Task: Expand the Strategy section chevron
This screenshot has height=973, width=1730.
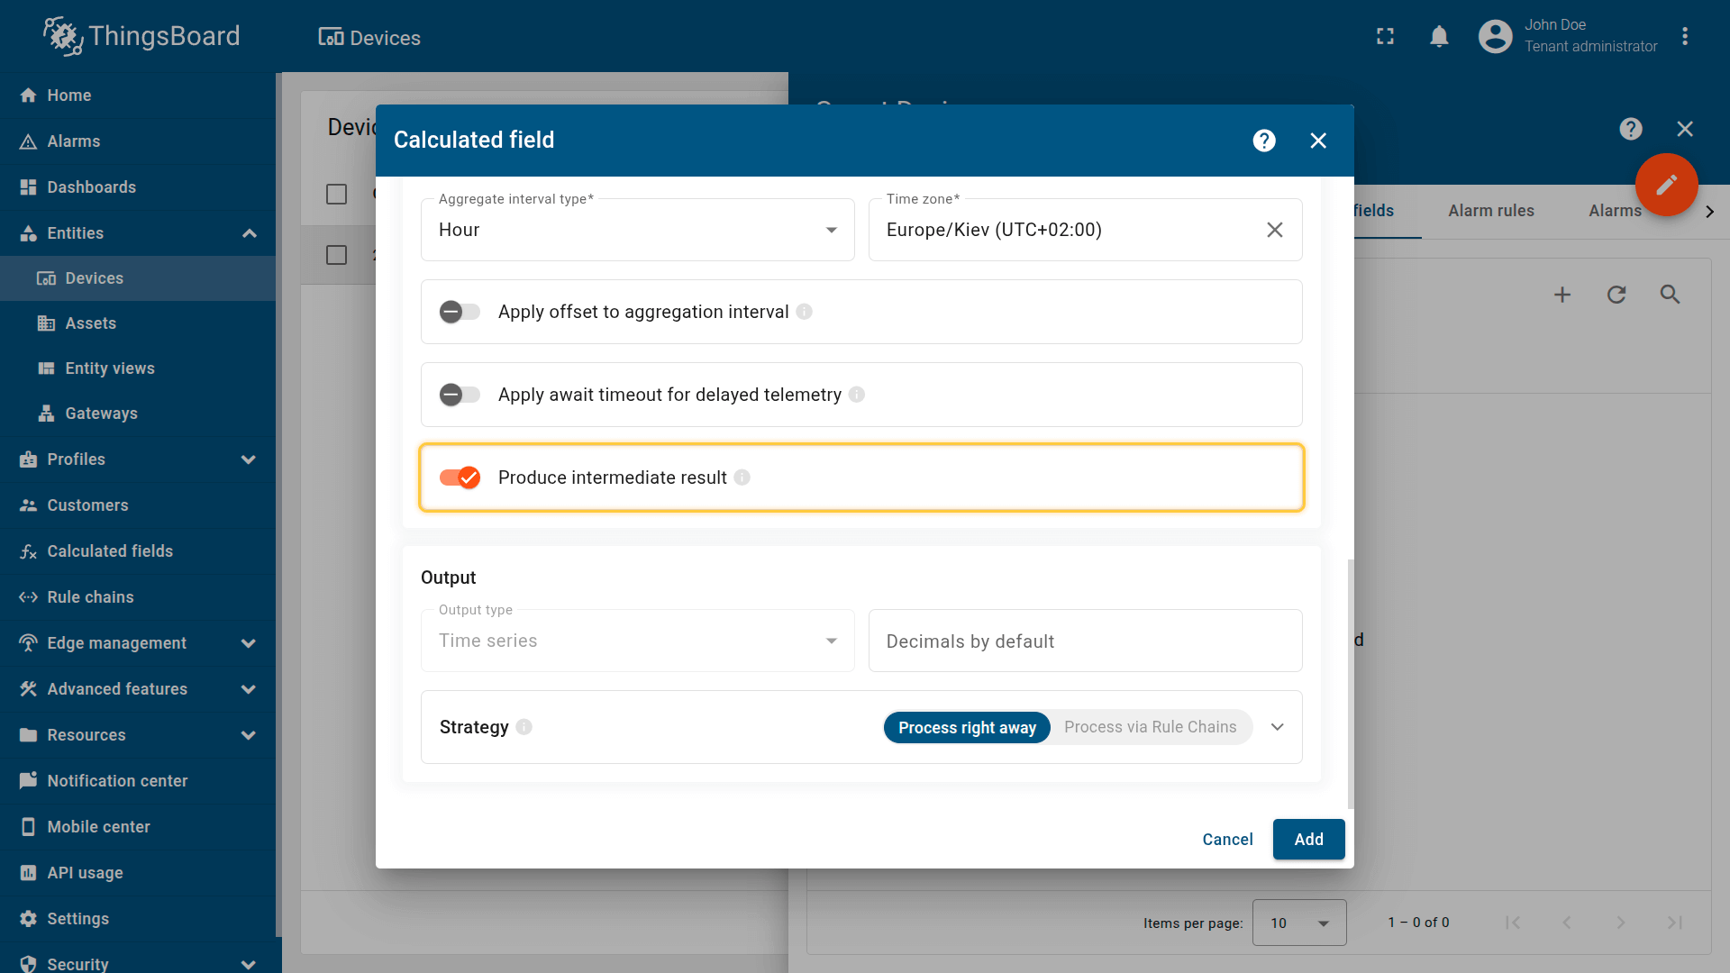Action: [x=1277, y=727]
